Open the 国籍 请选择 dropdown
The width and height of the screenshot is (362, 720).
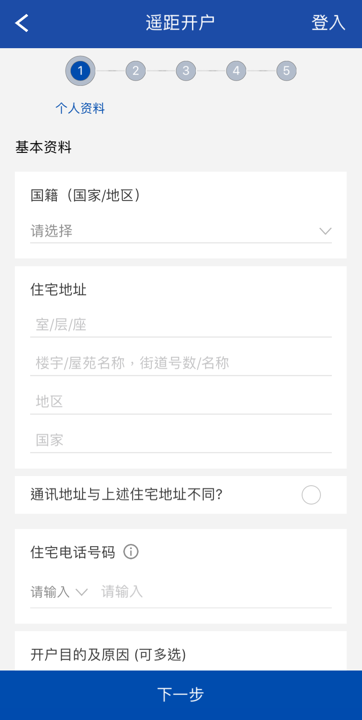pyautogui.click(x=175, y=231)
